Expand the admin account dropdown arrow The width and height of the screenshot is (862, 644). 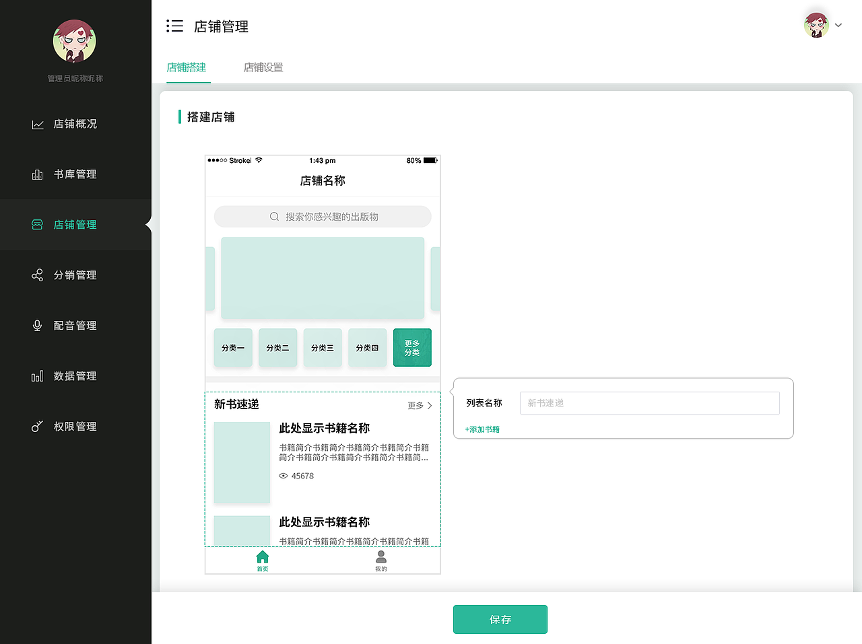[838, 25]
